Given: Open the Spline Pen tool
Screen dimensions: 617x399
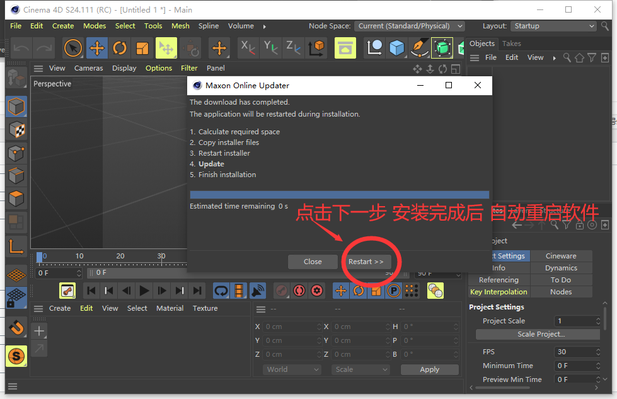Looking at the screenshot, I should pyautogui.click(x=420, y=48).
